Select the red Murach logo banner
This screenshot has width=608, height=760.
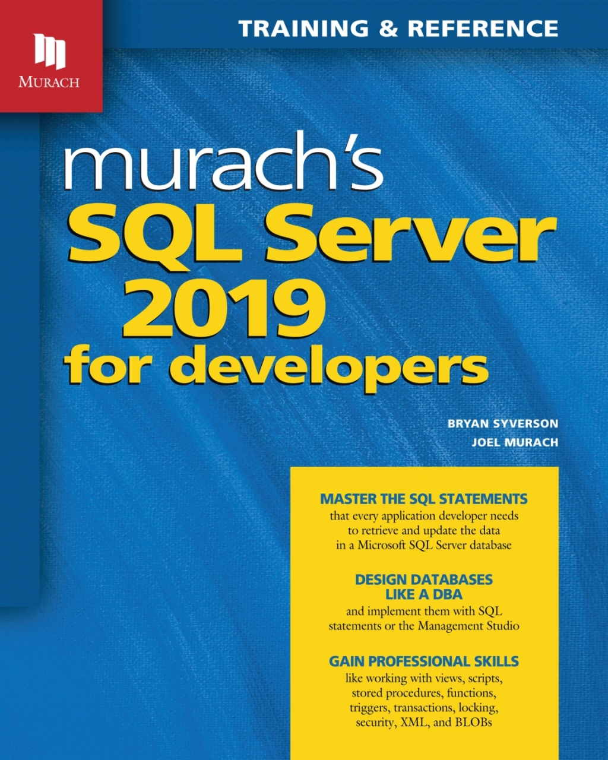click(x=50, y=56)
